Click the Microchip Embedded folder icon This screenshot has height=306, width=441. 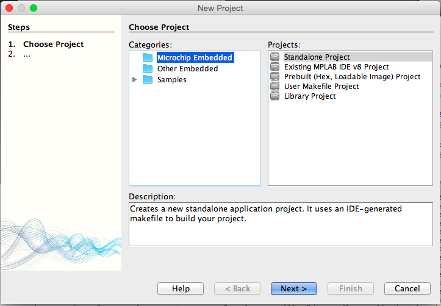147,58
